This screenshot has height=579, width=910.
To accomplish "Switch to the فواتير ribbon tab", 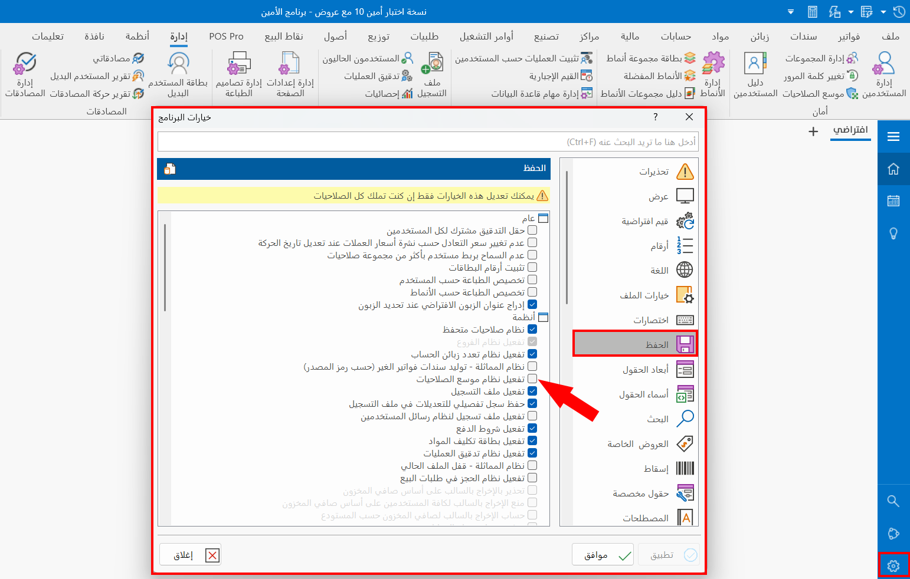I will [849, 36].
